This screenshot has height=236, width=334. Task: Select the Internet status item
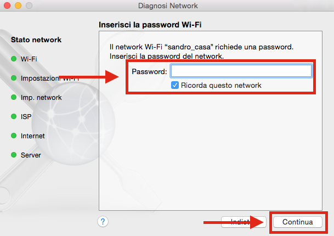tap(32, 136)
